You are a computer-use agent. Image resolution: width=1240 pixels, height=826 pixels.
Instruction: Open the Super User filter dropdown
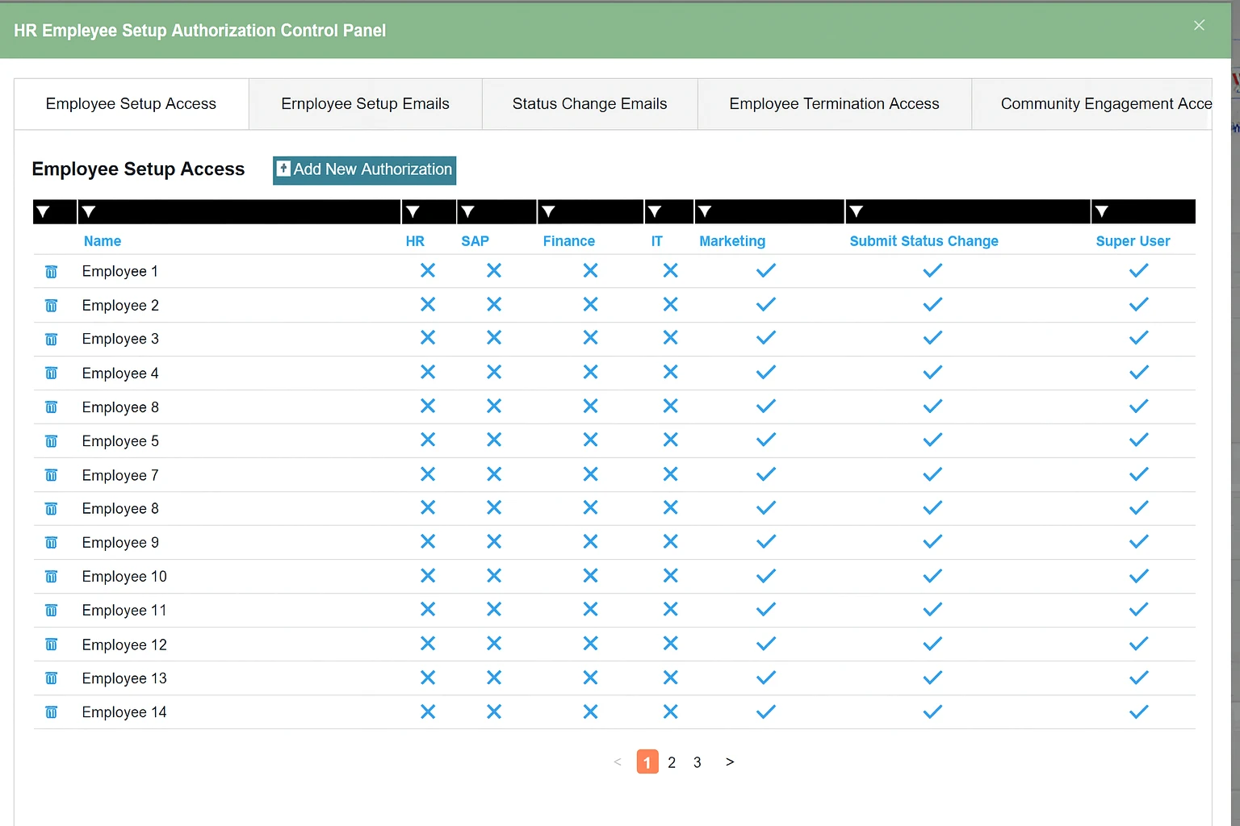point(1102,211)
